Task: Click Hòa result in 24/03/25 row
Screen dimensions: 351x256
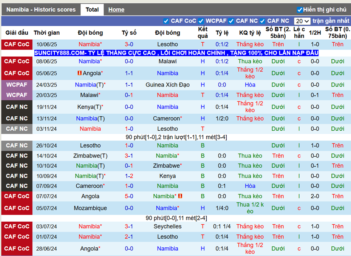Action: click(x=250, y=85)
